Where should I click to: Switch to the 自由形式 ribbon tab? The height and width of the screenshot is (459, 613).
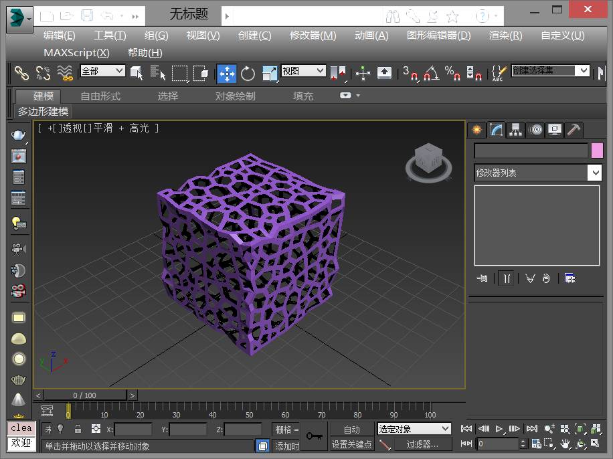[100, 96]
